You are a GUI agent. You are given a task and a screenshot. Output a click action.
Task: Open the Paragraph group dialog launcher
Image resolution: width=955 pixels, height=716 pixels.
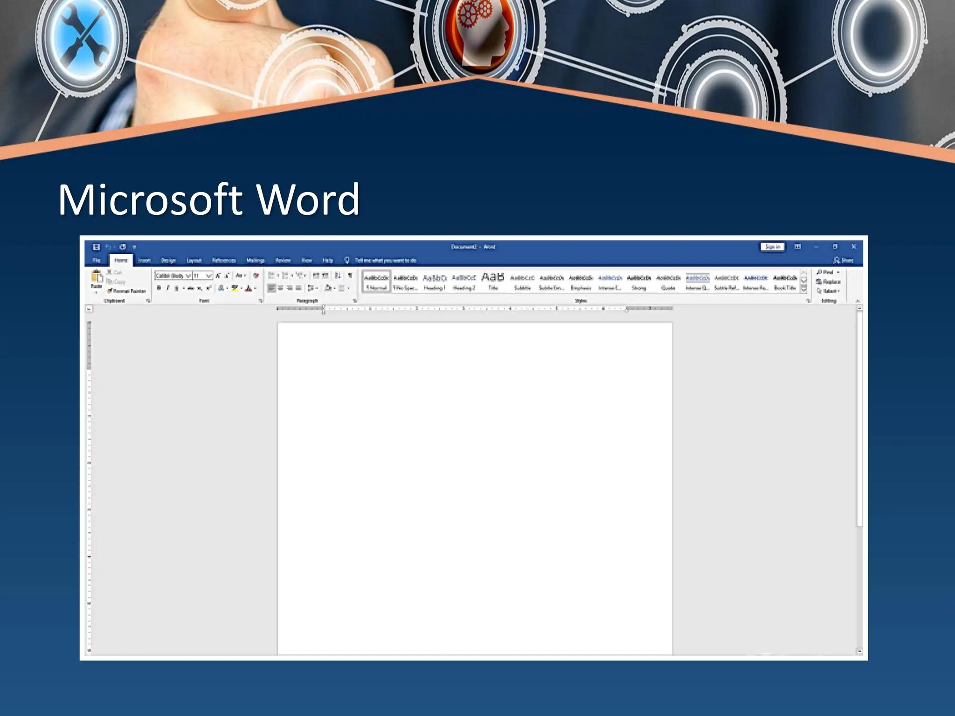click(x=354, y=301)
